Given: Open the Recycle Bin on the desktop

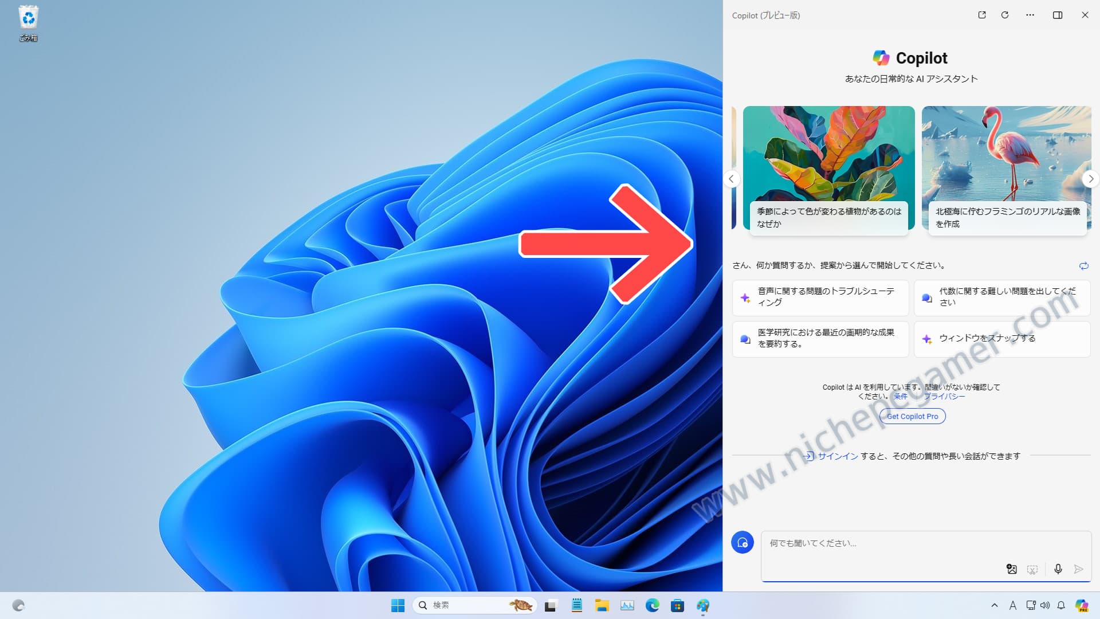Looking at the screenshot, I should click(x=28, y=24).
